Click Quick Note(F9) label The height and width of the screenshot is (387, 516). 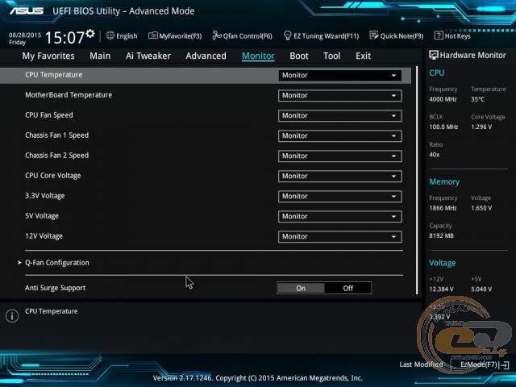(x=402, y=35)
